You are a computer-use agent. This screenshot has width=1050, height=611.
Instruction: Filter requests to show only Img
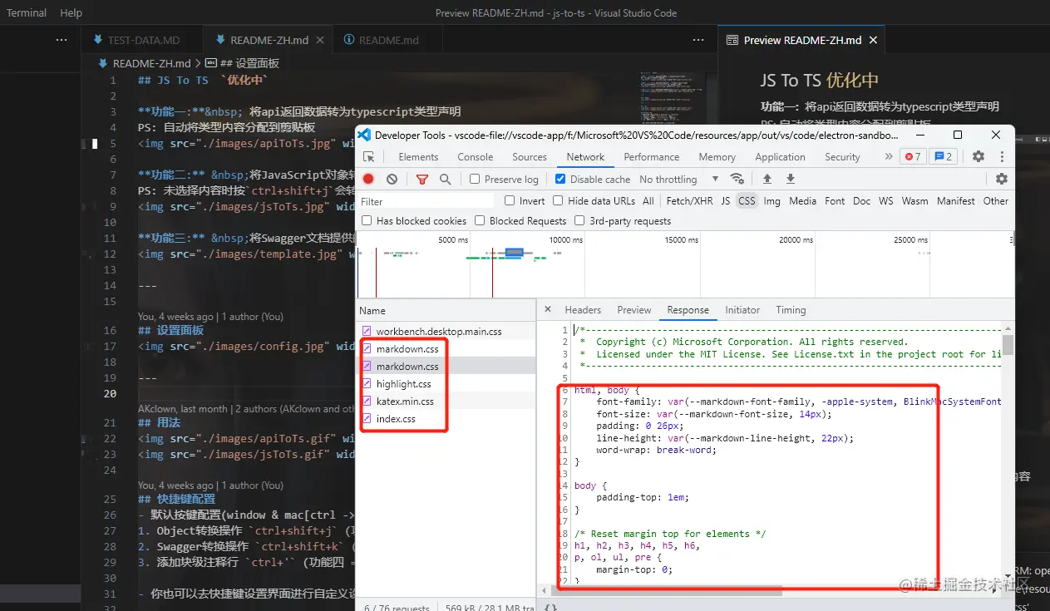(771, 200)
